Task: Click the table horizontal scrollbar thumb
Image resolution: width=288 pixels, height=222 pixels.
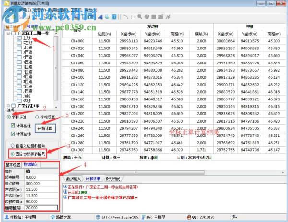Action: 136,173
